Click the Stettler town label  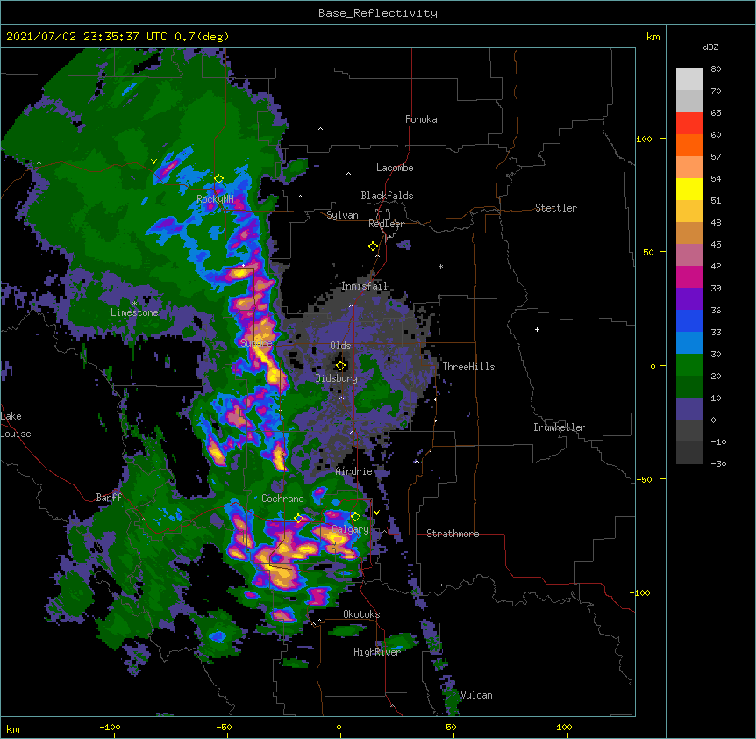(x=556, y=208)
